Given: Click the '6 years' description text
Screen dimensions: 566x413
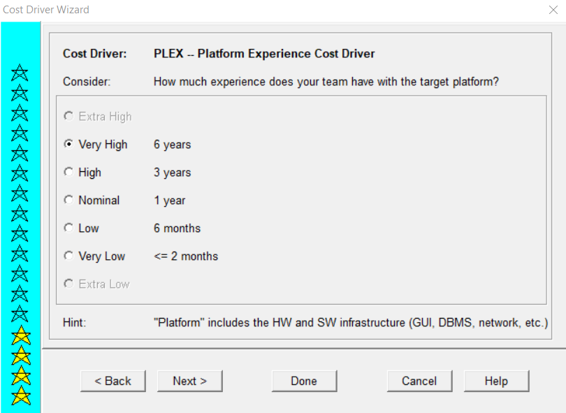Looking at the screenshot, I should pyautogui.click(x=172, y=145).
